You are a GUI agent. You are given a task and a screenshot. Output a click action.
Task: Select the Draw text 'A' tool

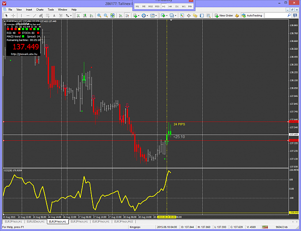pyautogui.click(x=54, y=15)
